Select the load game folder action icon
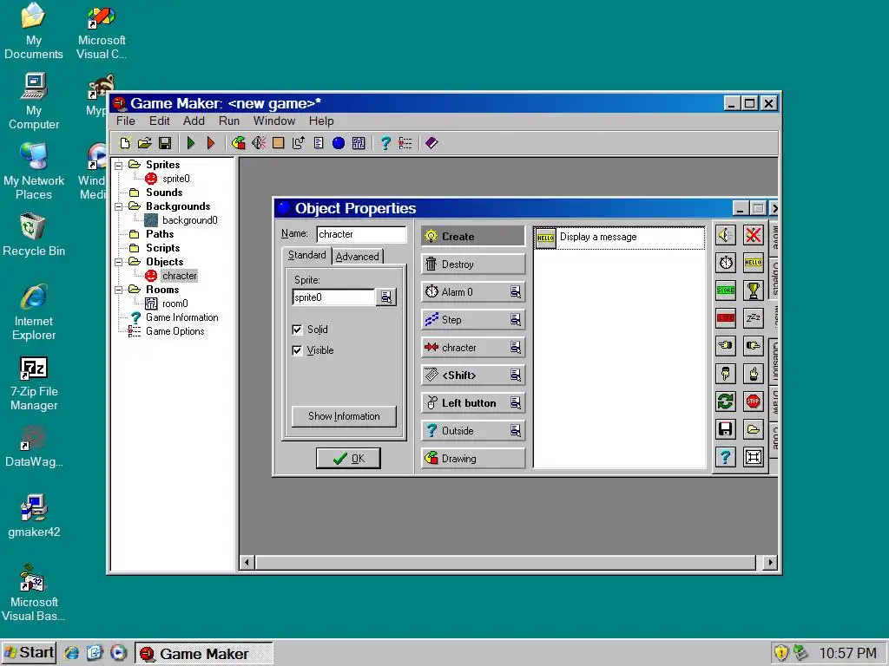889x666 pixels. [753, 429]
